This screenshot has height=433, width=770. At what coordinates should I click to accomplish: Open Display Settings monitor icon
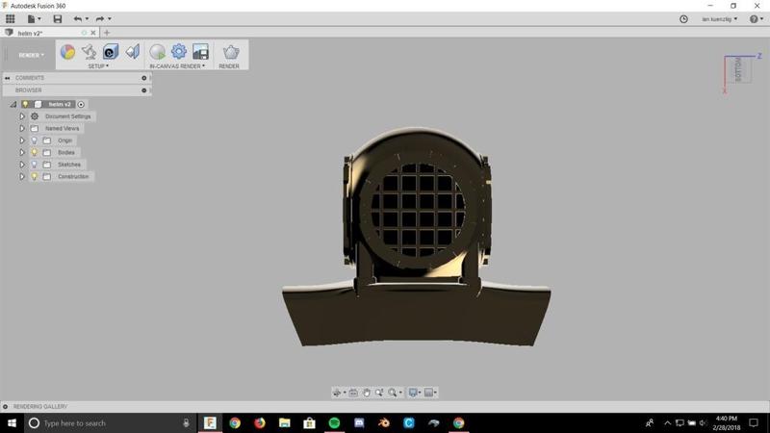(x=413, y=393)
